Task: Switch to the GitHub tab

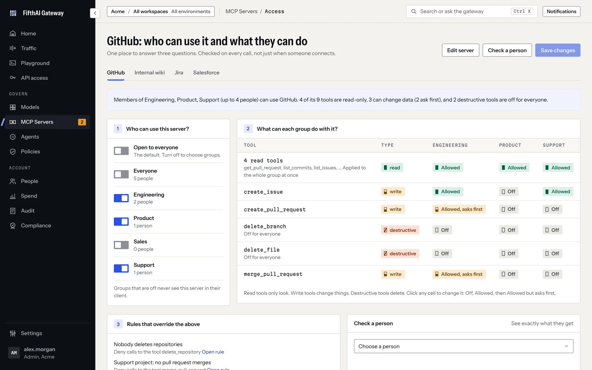Action: [x=116, y=73]
